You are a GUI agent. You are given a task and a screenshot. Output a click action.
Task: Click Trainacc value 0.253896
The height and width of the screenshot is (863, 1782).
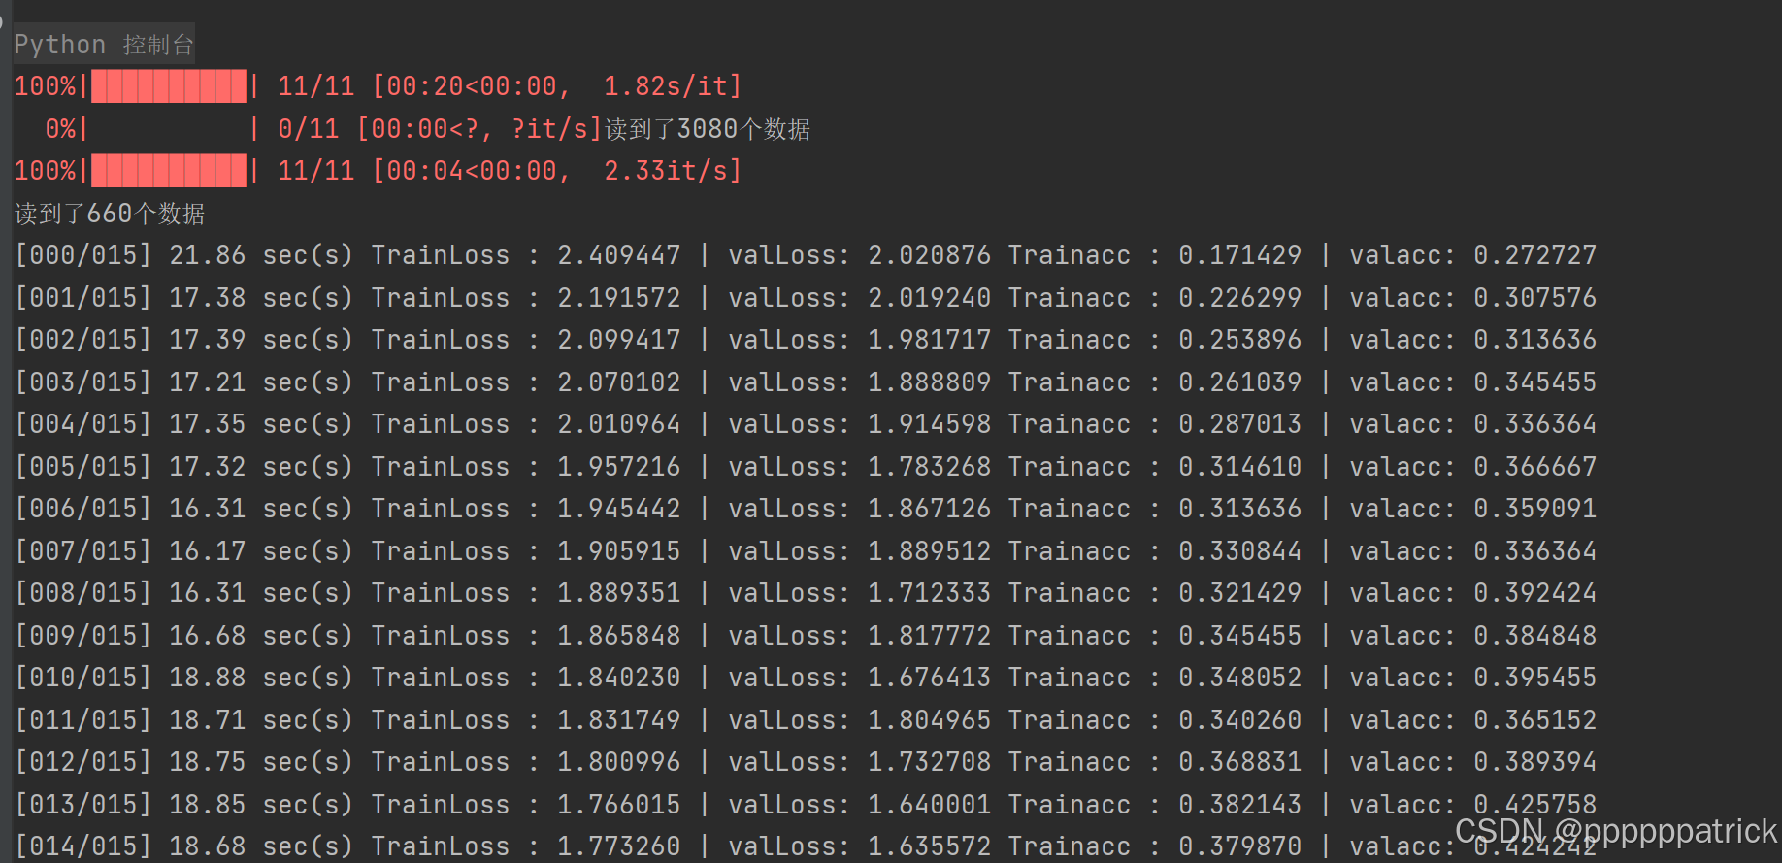(x=1240, y=340)
